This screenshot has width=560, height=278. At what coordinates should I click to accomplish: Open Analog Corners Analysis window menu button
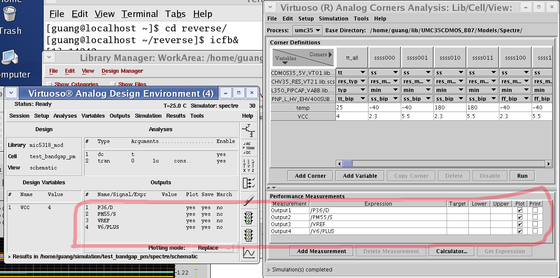(x=270, y=7)
